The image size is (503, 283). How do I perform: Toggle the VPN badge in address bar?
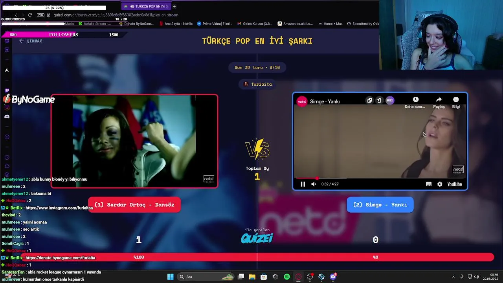[x=40, y=15]
